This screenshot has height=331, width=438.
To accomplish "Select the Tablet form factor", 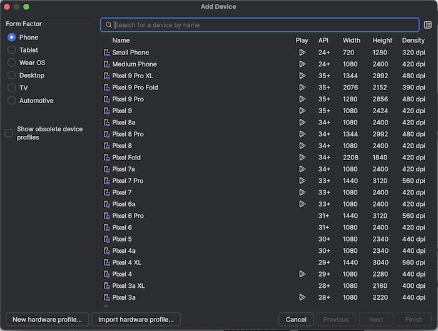I will pyautogui.click(x=11, y=50).
